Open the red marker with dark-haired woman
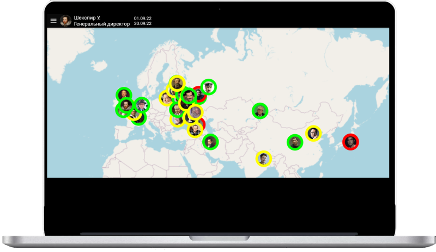The width and height of the screenshot is (436, 252). (x=201, y=94)
